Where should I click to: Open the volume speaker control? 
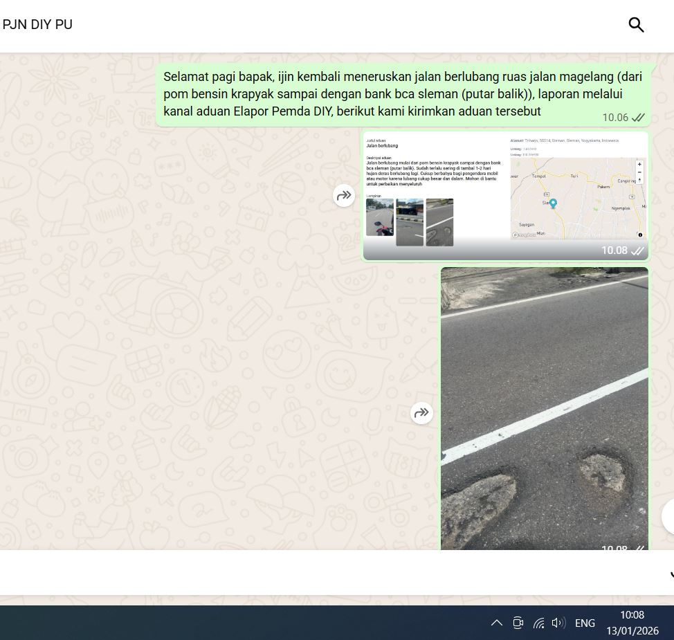point(558,623)
